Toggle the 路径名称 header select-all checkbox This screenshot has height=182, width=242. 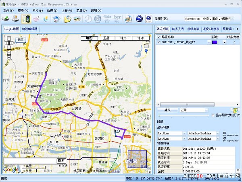(159, 36)
